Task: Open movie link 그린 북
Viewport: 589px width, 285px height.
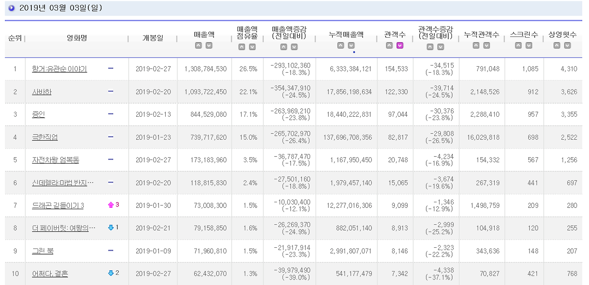Action: [x=43, y=251]
